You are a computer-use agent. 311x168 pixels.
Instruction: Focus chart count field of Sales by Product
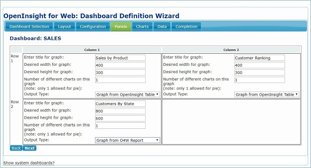[120, 80]
